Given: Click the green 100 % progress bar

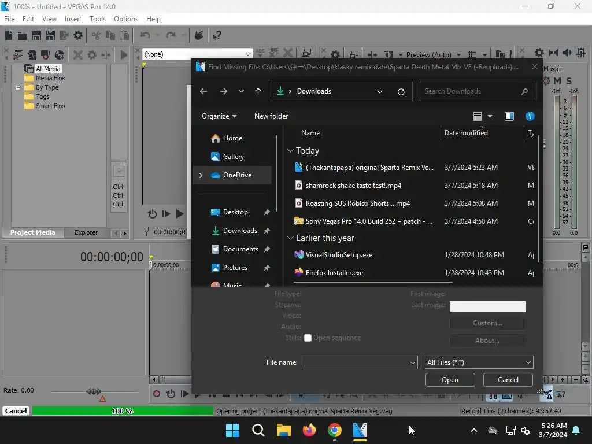Looking at the screenshot, I should point(123,411).
